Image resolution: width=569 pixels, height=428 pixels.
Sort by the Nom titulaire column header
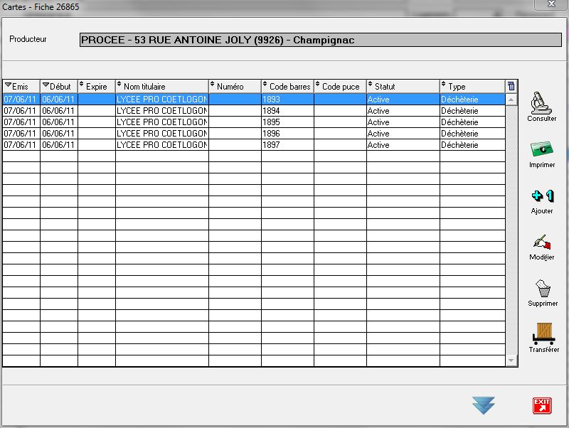pyautogui.click(x=162, y=87)
